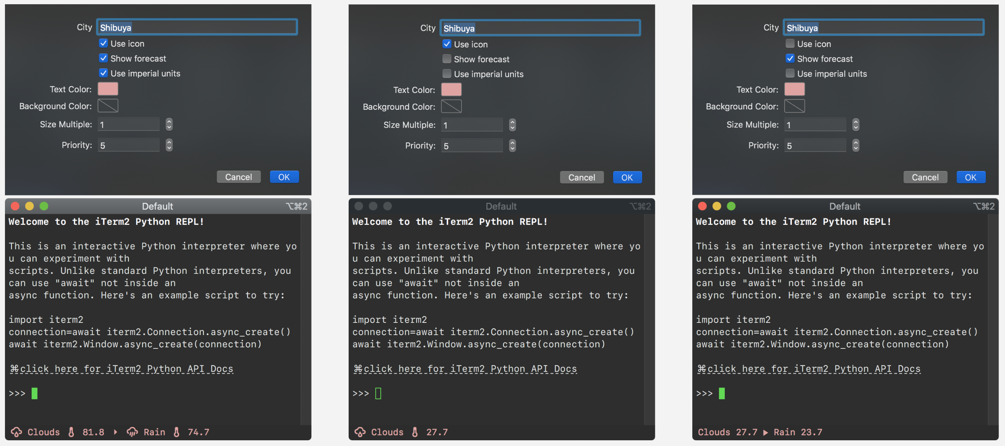The height and width of the screenshot is (446, 1005).
Task: Click City field containing Shibuya, middle dialog
Action: 540,28
